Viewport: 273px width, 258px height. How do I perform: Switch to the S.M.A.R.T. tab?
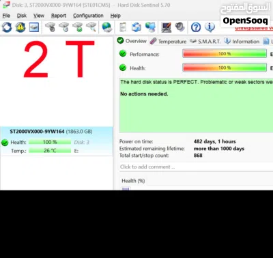[205, 42]
